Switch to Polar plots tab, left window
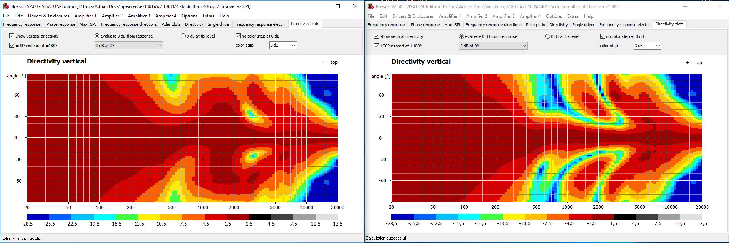 pos(171,24)
